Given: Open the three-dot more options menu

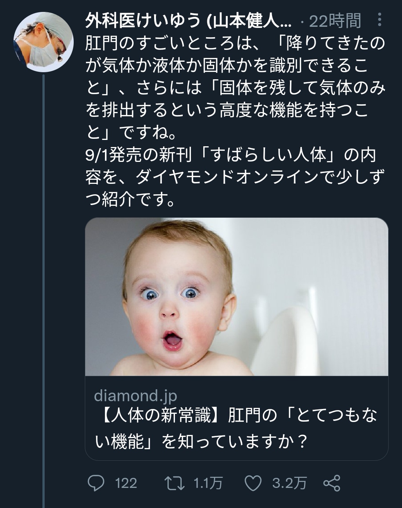Looking at the screenshot, I should (x=379, y=20).
